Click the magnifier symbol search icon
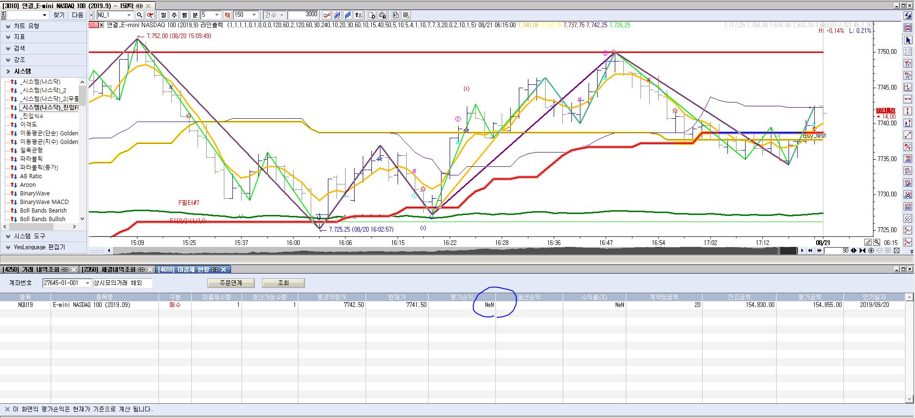This screenshot has height=418, width=915. pos(139,15)
